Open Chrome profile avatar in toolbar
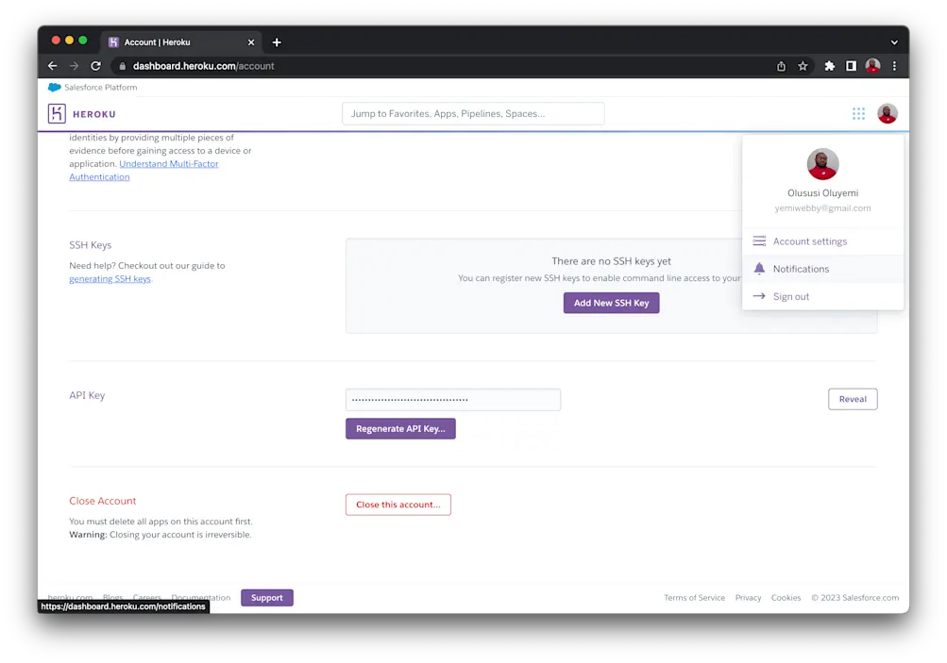The height and width of the screenshot is (663, 947). [x=872, y=66]
